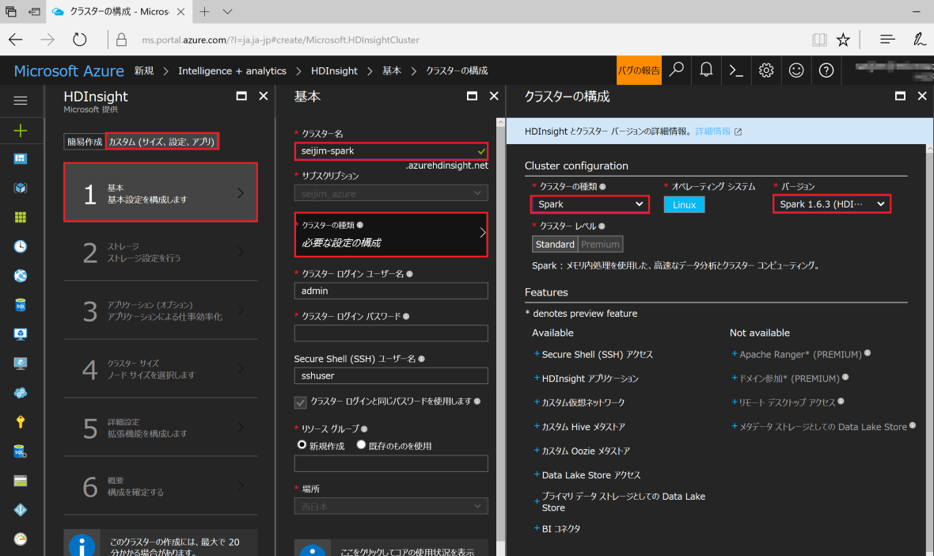Viewport: 934px width, 556px height.
Task: Send a smile with the feedback icon
Action: point(795,70)
